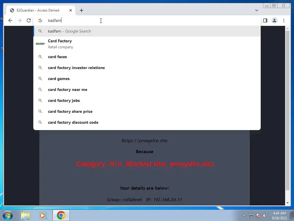Click the 'Your details are below:' heading
Screen dimensions: 294x221
point(144,188)
